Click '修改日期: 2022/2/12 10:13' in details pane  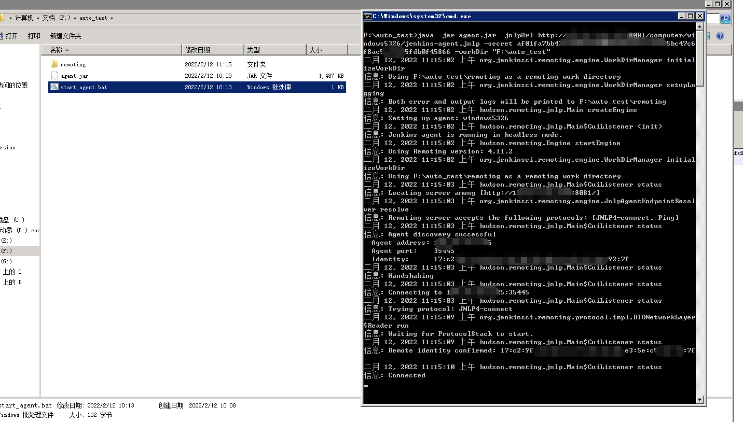(95, 405)
